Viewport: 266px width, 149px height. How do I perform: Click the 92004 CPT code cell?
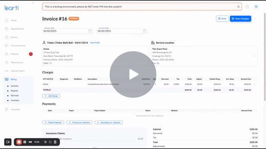(45, 84)
